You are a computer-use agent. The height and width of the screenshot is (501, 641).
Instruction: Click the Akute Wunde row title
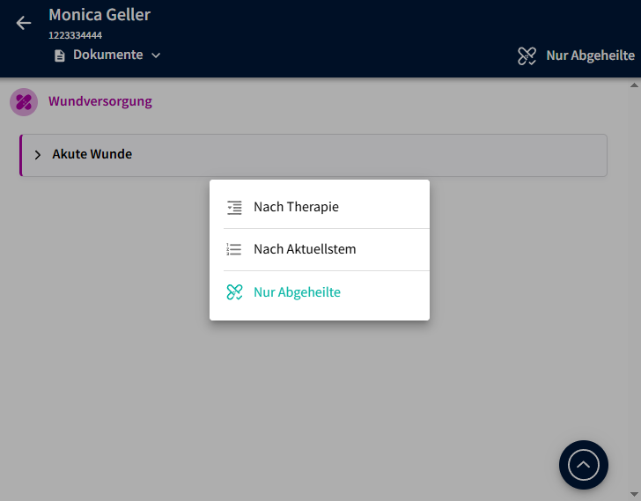click(x=92, y=155)
